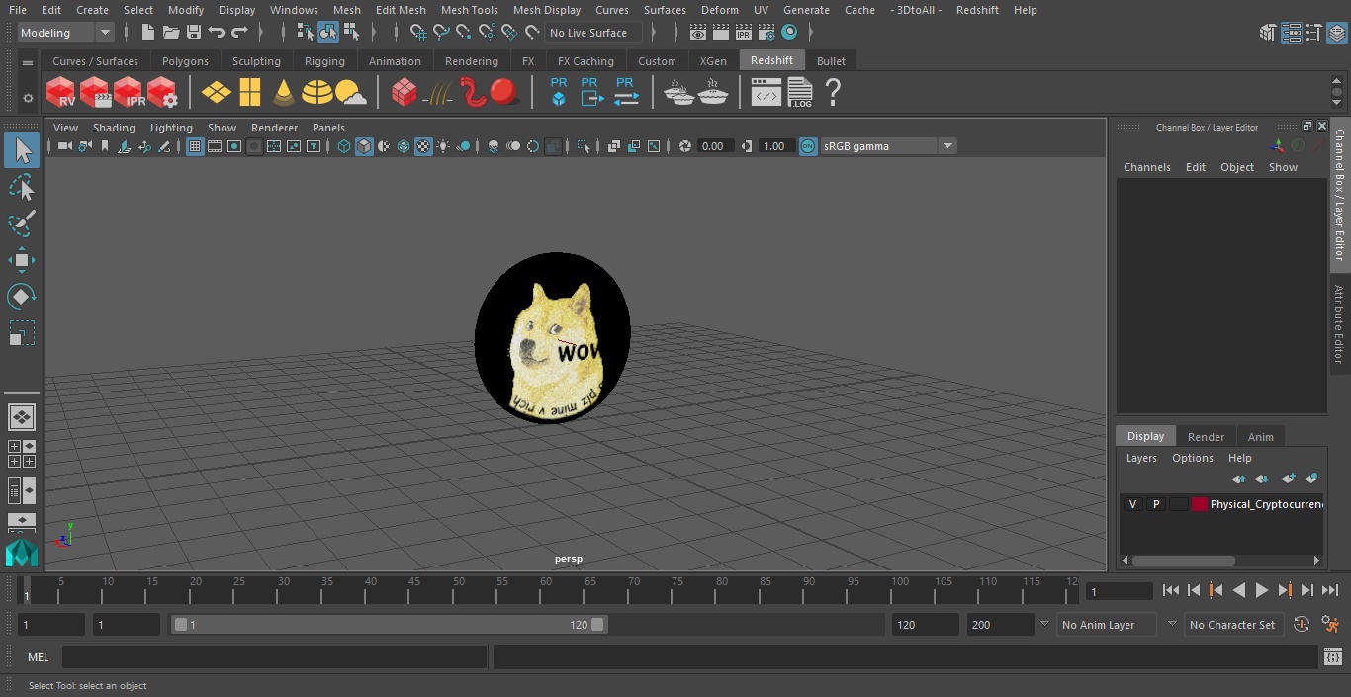The height and width of the screenshot is (697, 1351).
Task: Open the script code window shelf icon
Action: (x=766, y=93)
